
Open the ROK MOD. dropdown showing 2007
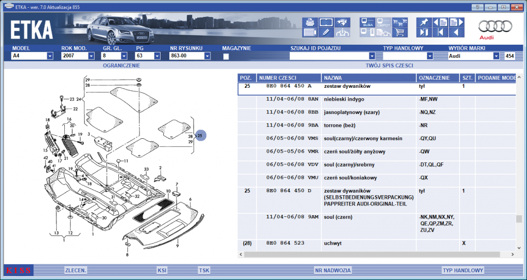92,56
